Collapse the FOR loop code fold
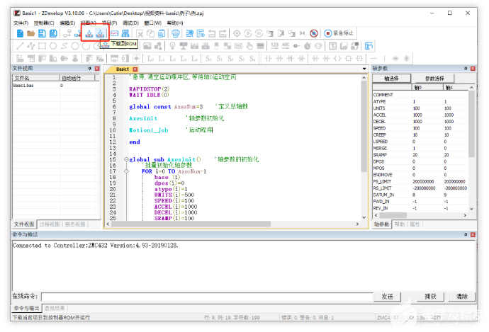 coord(125,171)
